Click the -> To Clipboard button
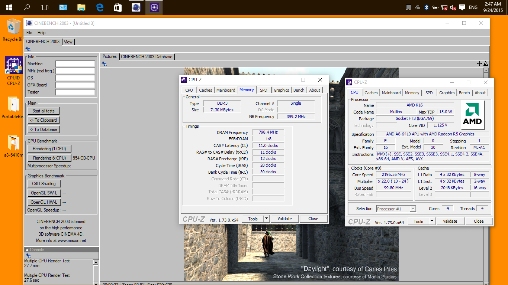508x285 pixels. point(44,120)
